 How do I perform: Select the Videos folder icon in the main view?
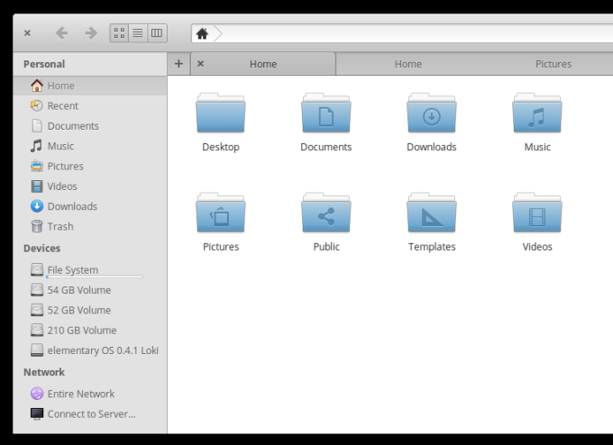tap(537, 213)
